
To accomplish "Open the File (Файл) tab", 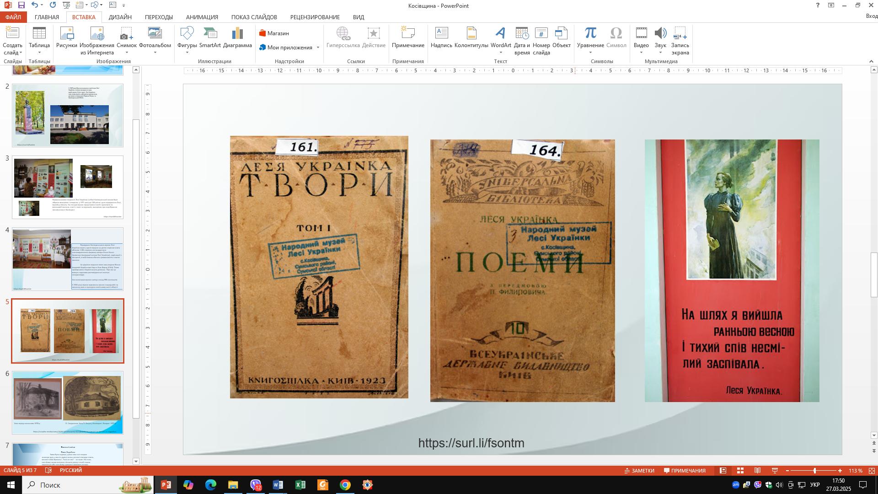I will pos(13,17).
